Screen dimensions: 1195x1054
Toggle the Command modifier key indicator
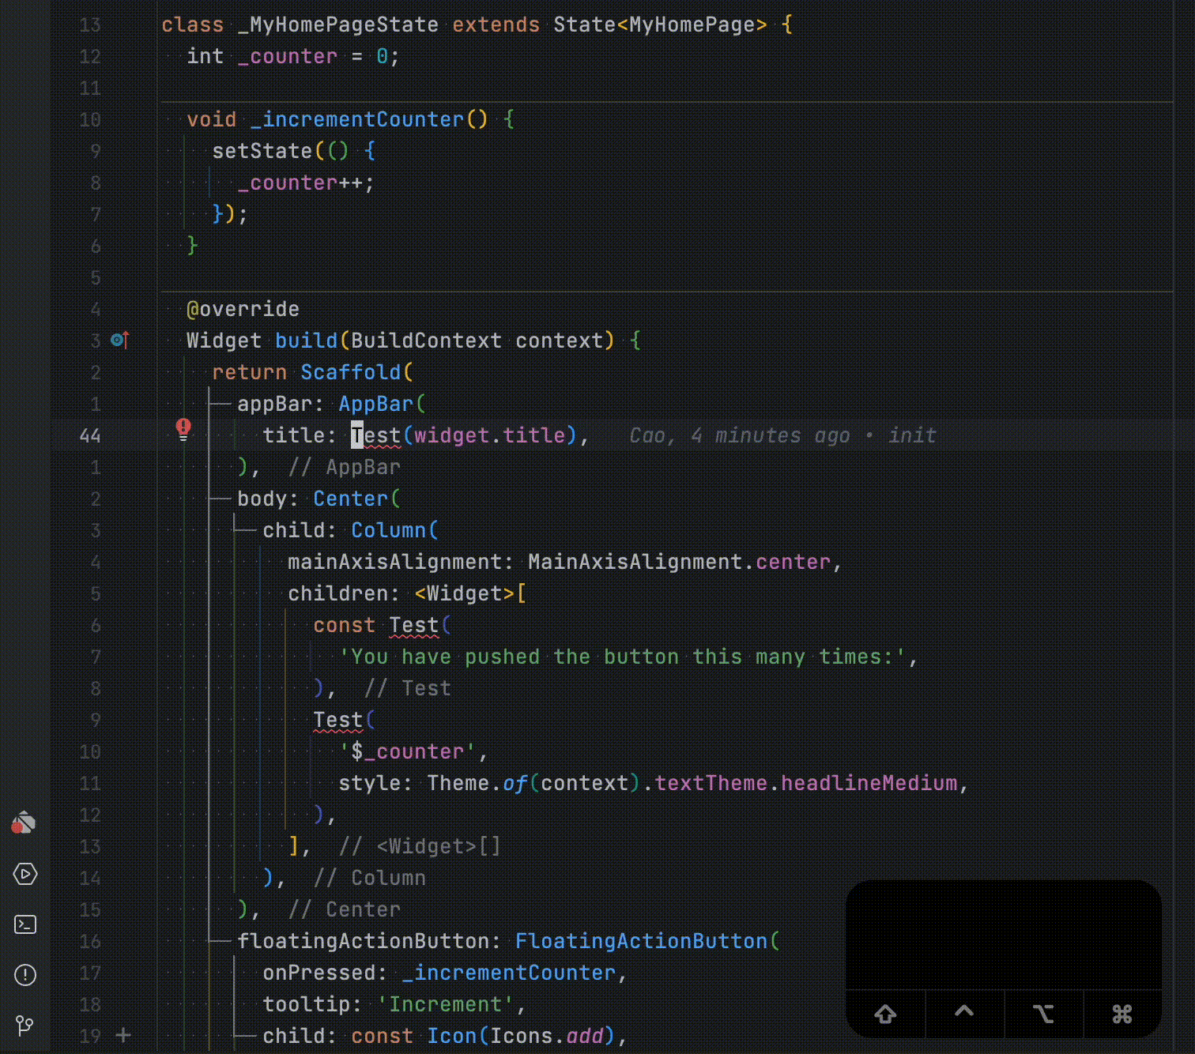click(1122, 1014)
